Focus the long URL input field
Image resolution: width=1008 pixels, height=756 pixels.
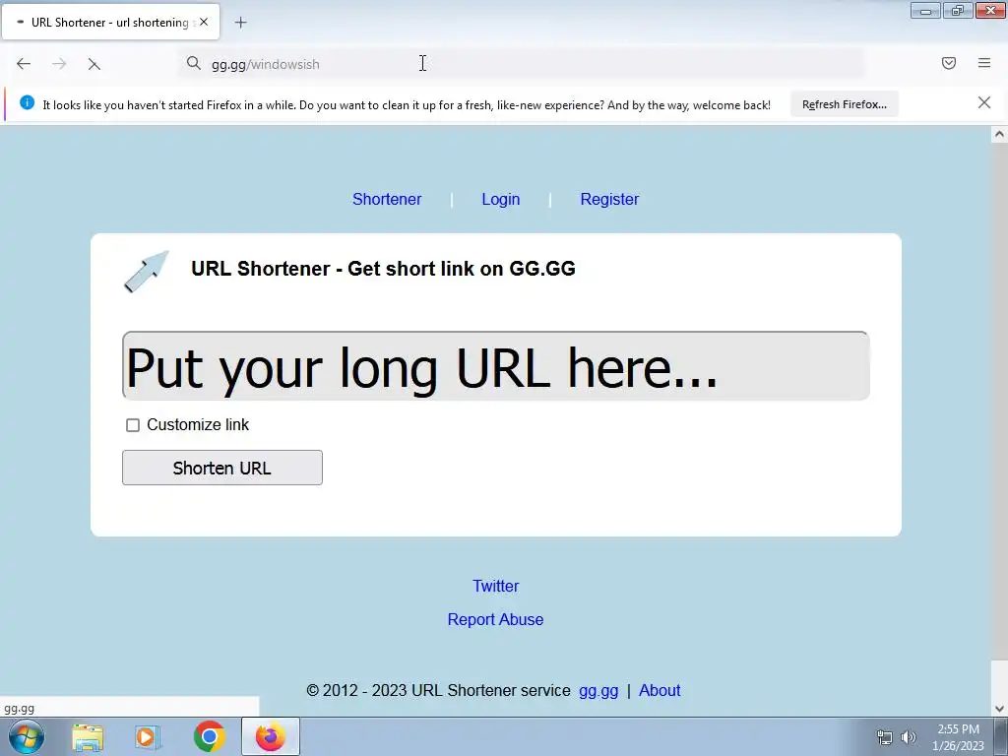coord(496,366)
